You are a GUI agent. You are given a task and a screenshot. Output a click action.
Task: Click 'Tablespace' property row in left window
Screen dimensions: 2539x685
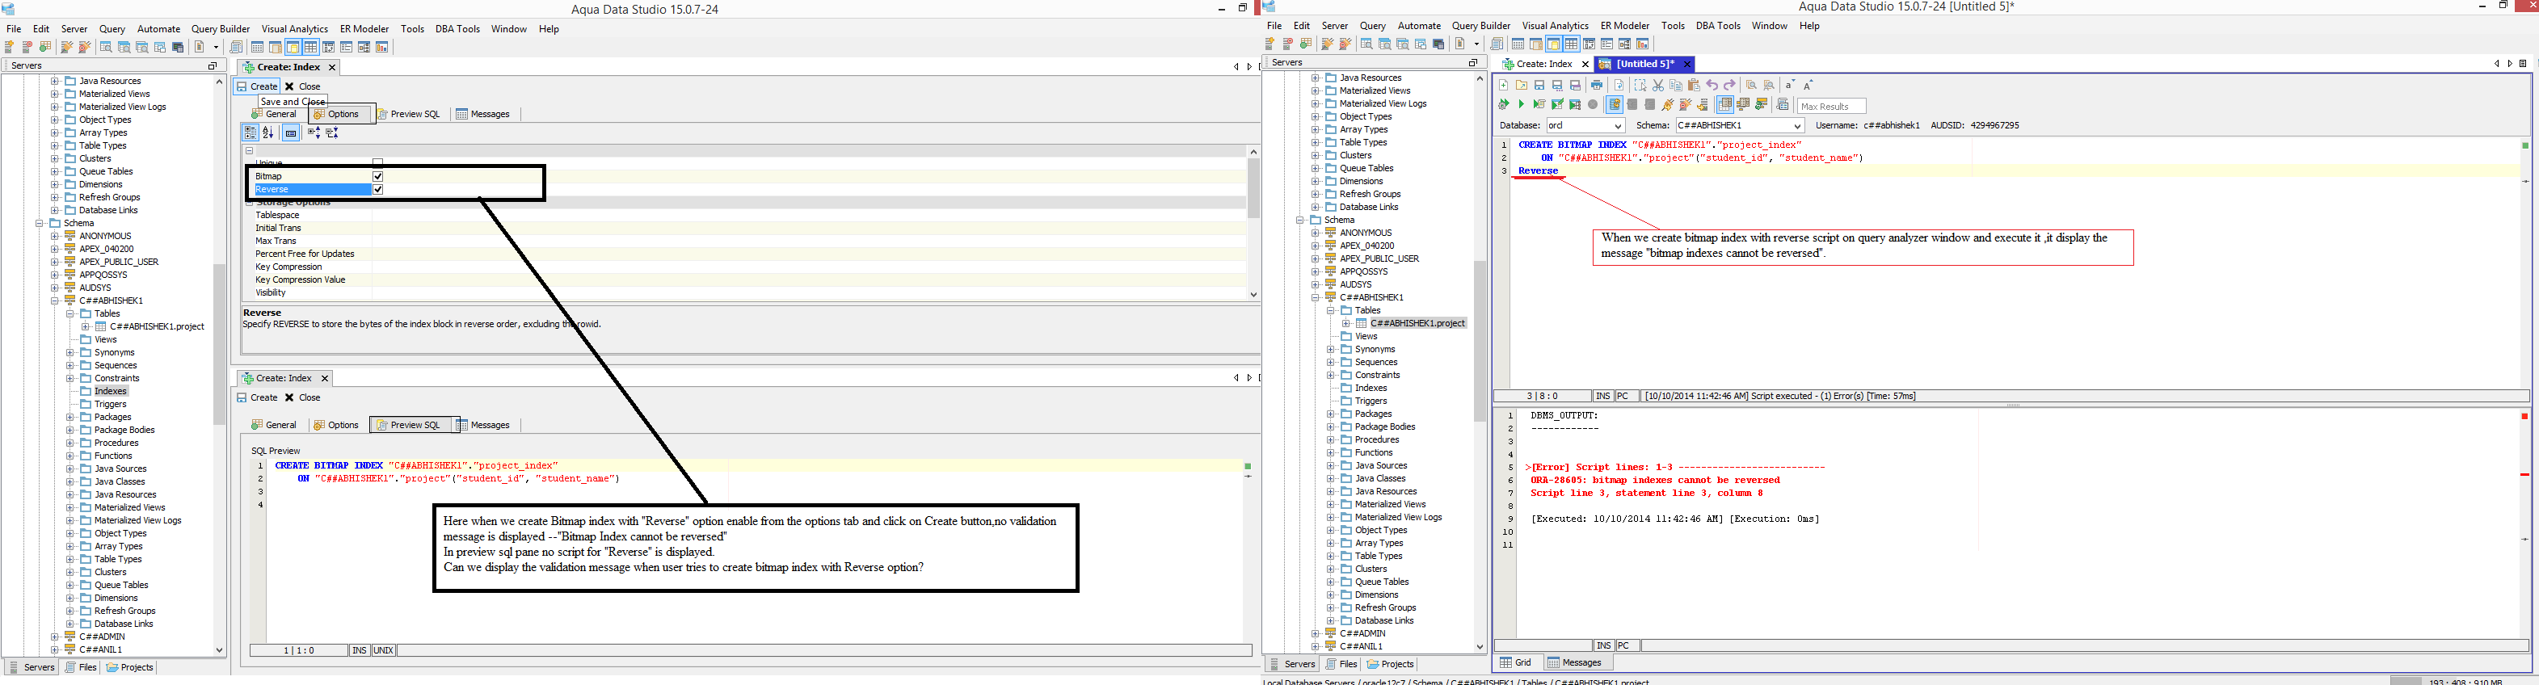(x=745, y=215)
